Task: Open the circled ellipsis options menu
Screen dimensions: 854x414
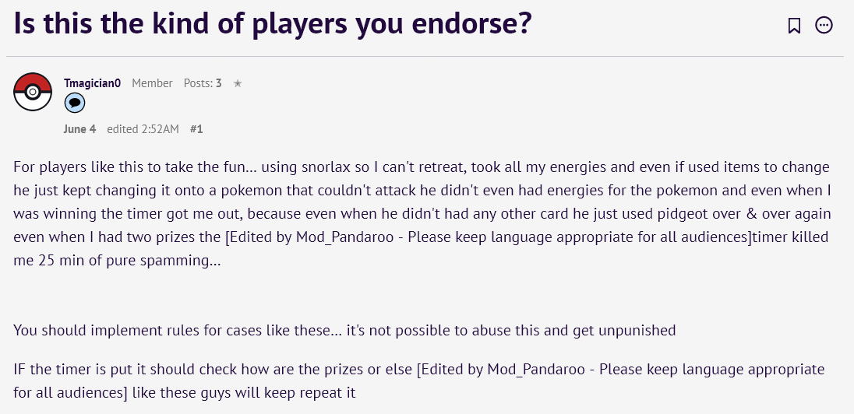Action: 824,25
